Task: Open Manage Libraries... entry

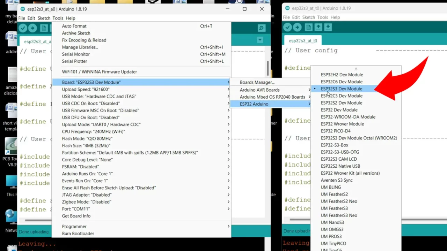Action: (141, 47)
